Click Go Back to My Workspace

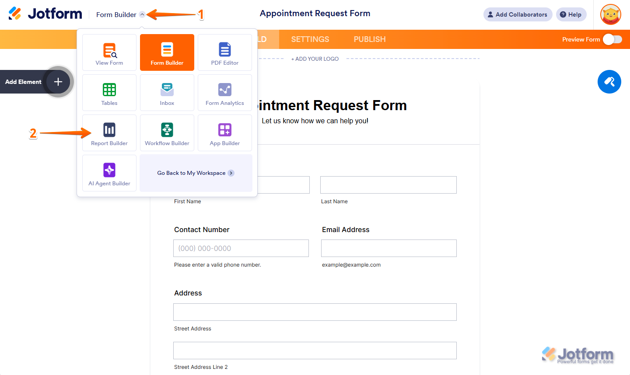(196, 173)
